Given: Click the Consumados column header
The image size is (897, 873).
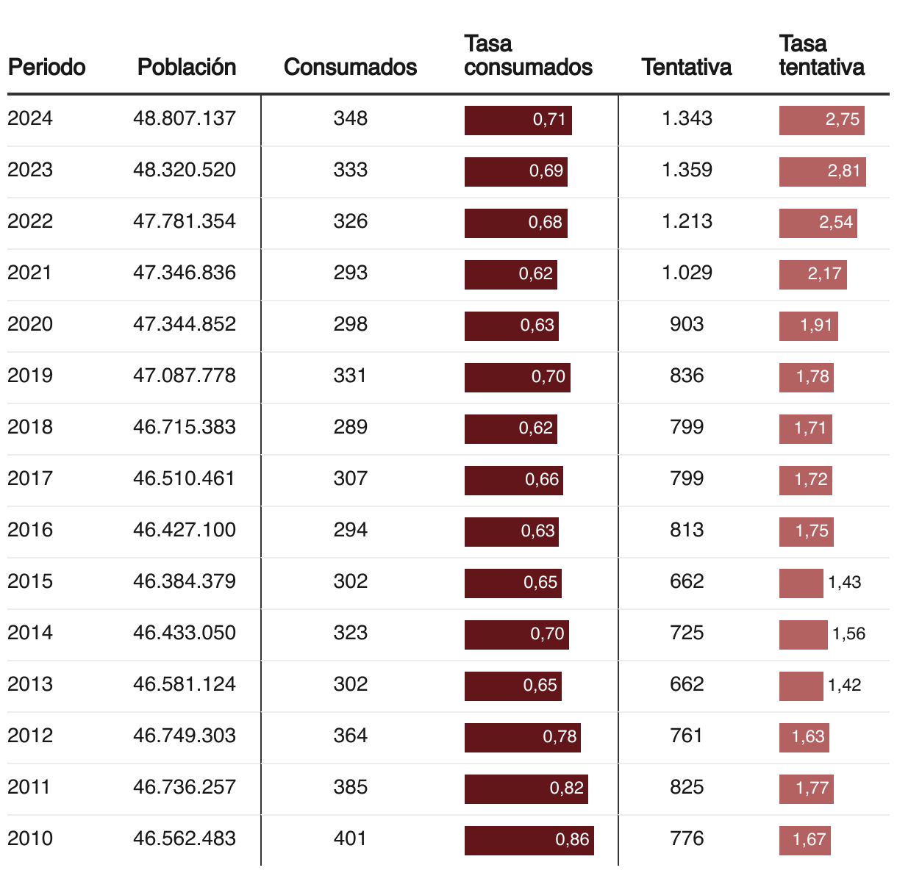Looking at the screenshot, I should 350,67.
